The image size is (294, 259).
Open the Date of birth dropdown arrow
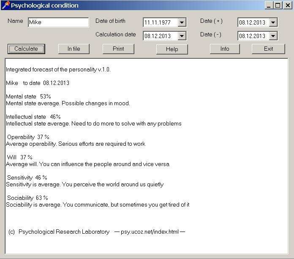[182, 22]
